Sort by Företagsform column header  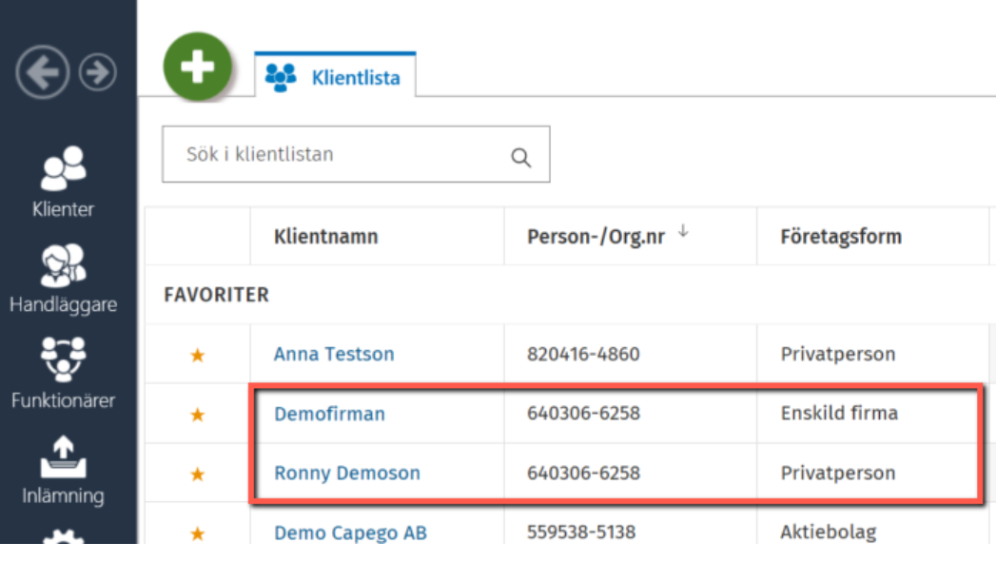(841, 237)
